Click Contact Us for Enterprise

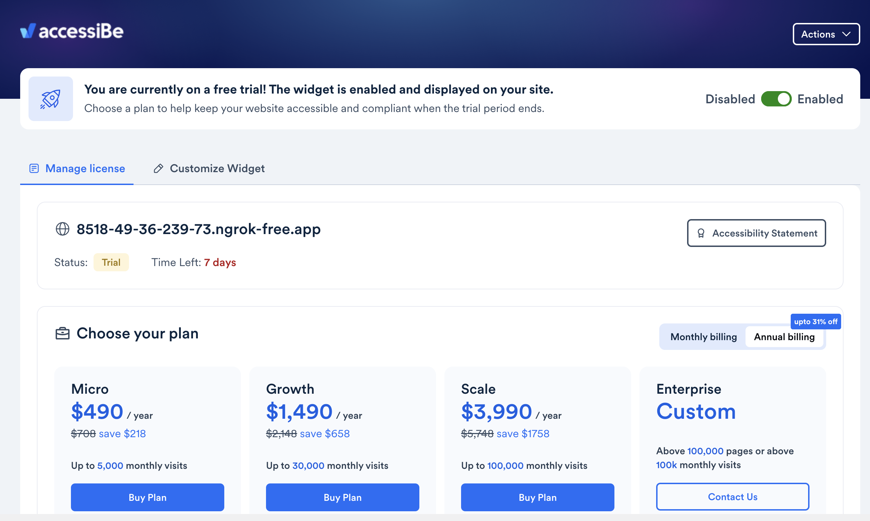733,497
